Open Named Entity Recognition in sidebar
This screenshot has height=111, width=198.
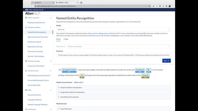(37, 32)
